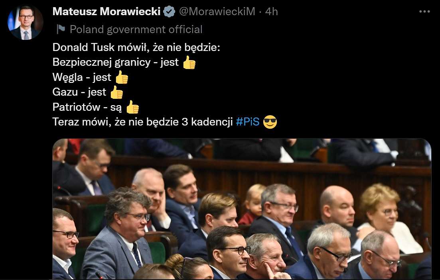Click the thumbs-up emoji after 'Patriotów - są'
The image size is (440, 280).
tap(132, 107)
